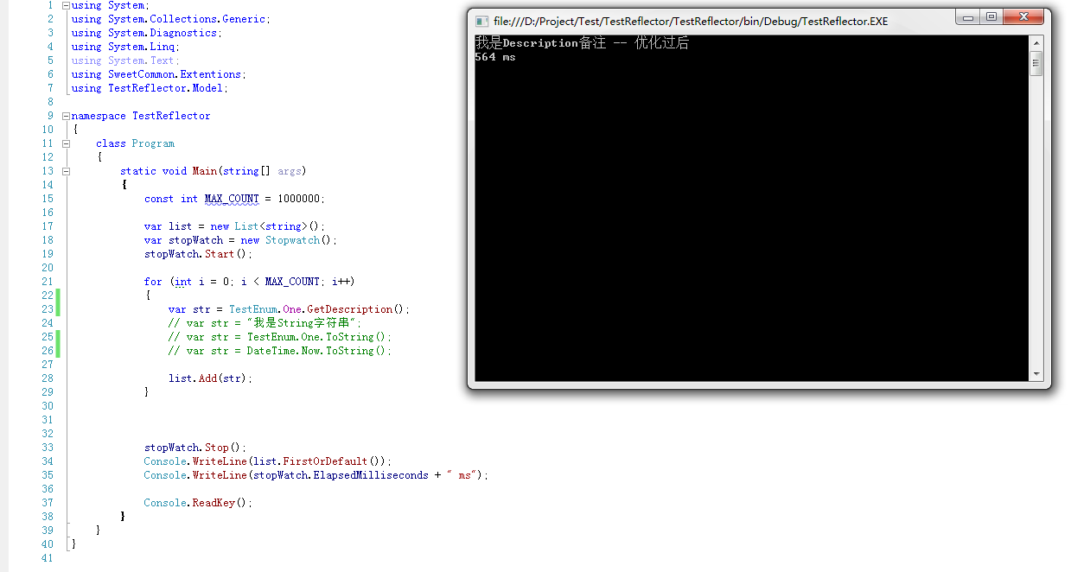Viewport: 1071px width, 572px height.
Task: Minimize the TestReflector.EXE console window
Action: [x=968, y=17]
